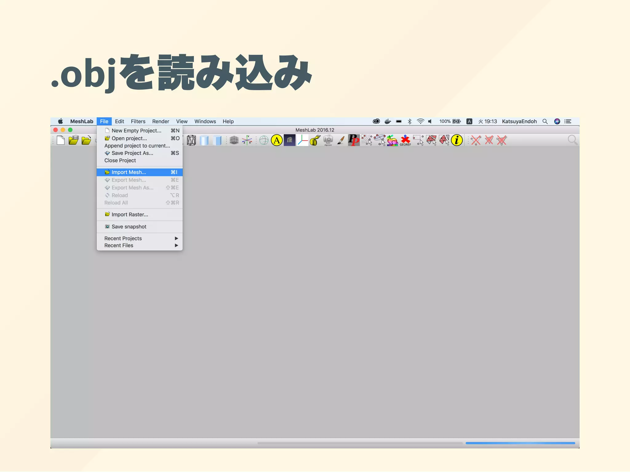
Task: Show the XYZ axis icon
Action: (247, 141)
